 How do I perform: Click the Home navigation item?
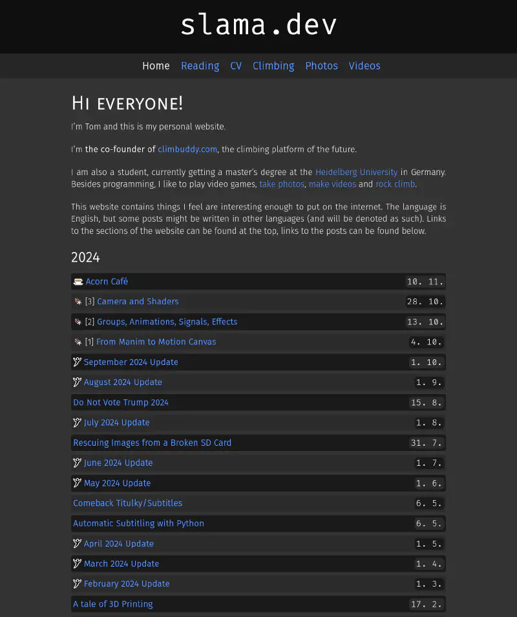(x=156, y=66)
